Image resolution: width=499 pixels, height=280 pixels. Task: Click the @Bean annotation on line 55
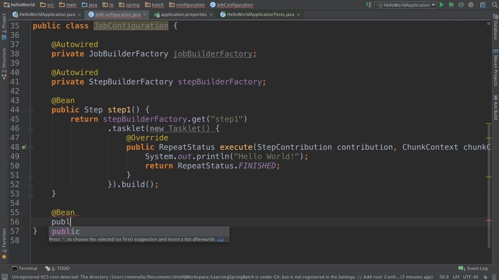click(63, 212)
